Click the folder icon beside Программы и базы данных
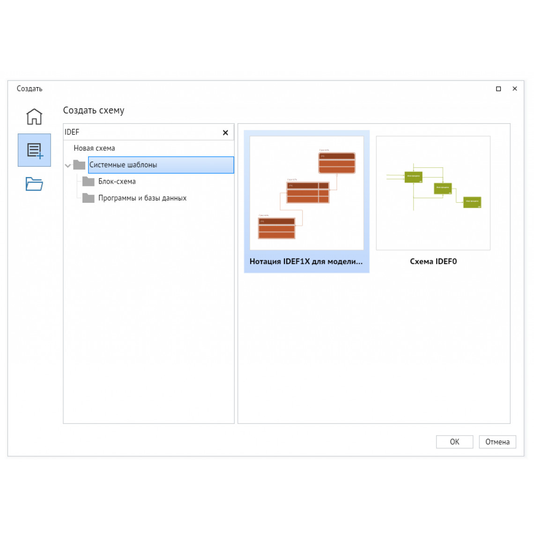 tap(89, 198)
